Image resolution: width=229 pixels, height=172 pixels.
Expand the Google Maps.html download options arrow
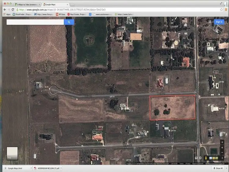pos(31,168)
